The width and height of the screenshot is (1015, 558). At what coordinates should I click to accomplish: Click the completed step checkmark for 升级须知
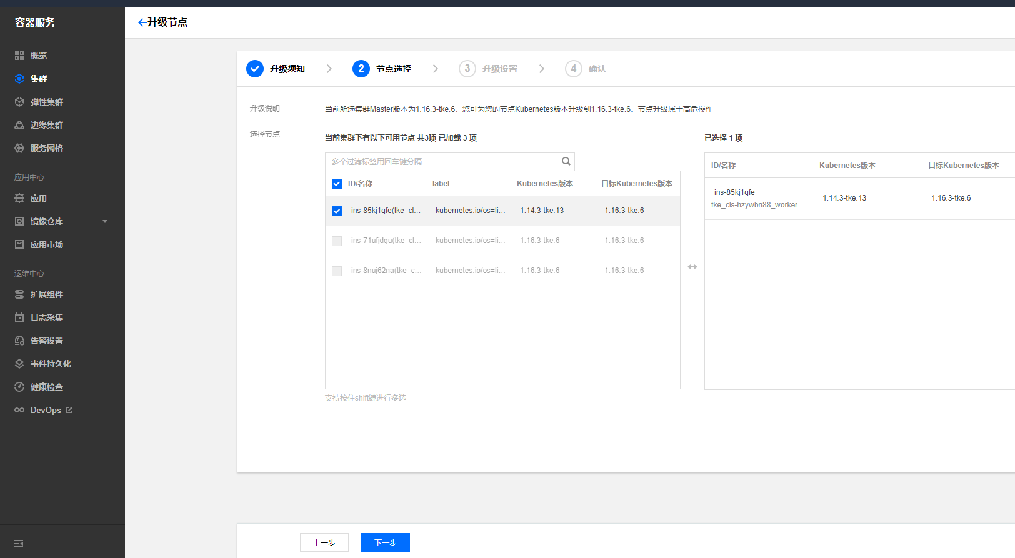[x=255, y=69]
